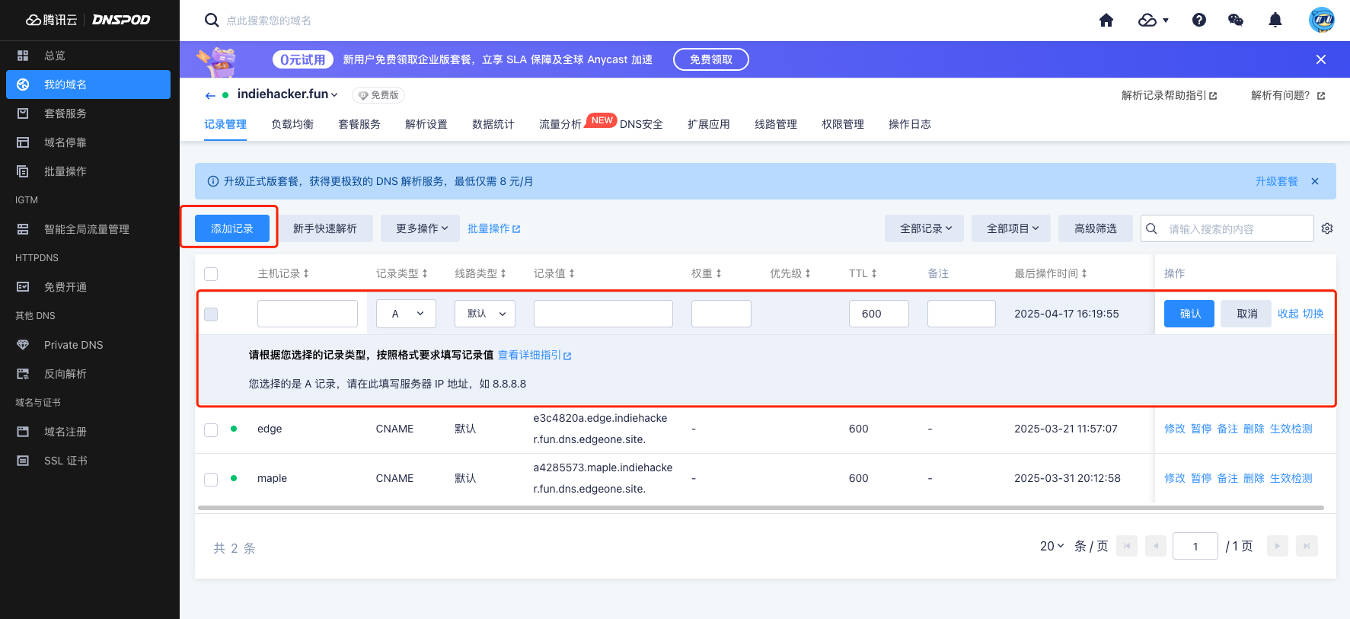Viewport: 1350px width, 619px height.
Task: Open the notification bell
Action: pos(1275,21)
